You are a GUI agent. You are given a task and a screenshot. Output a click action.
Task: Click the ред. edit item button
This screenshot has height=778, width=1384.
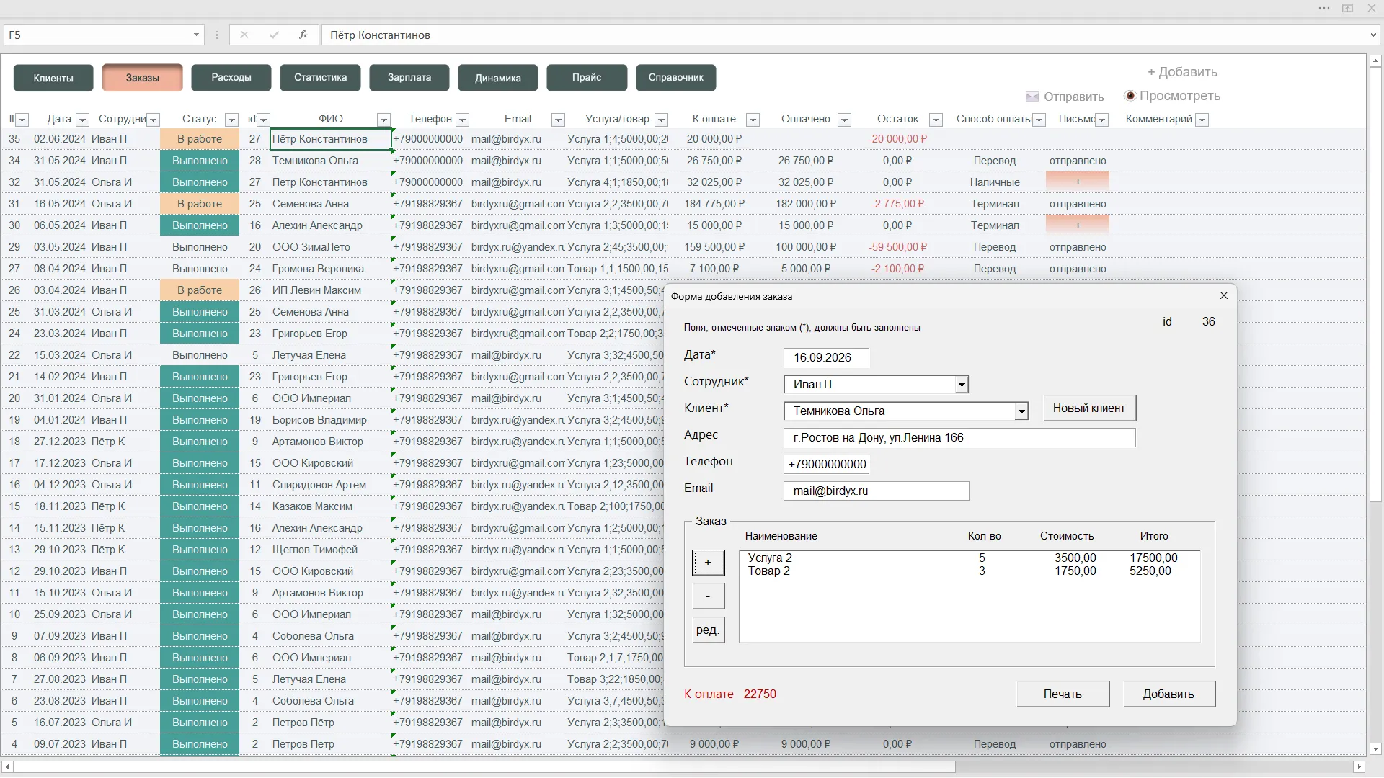tap(708, 630)
